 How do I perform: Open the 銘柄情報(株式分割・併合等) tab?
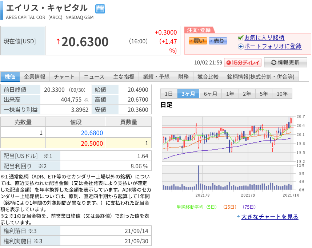pos(261,77)
